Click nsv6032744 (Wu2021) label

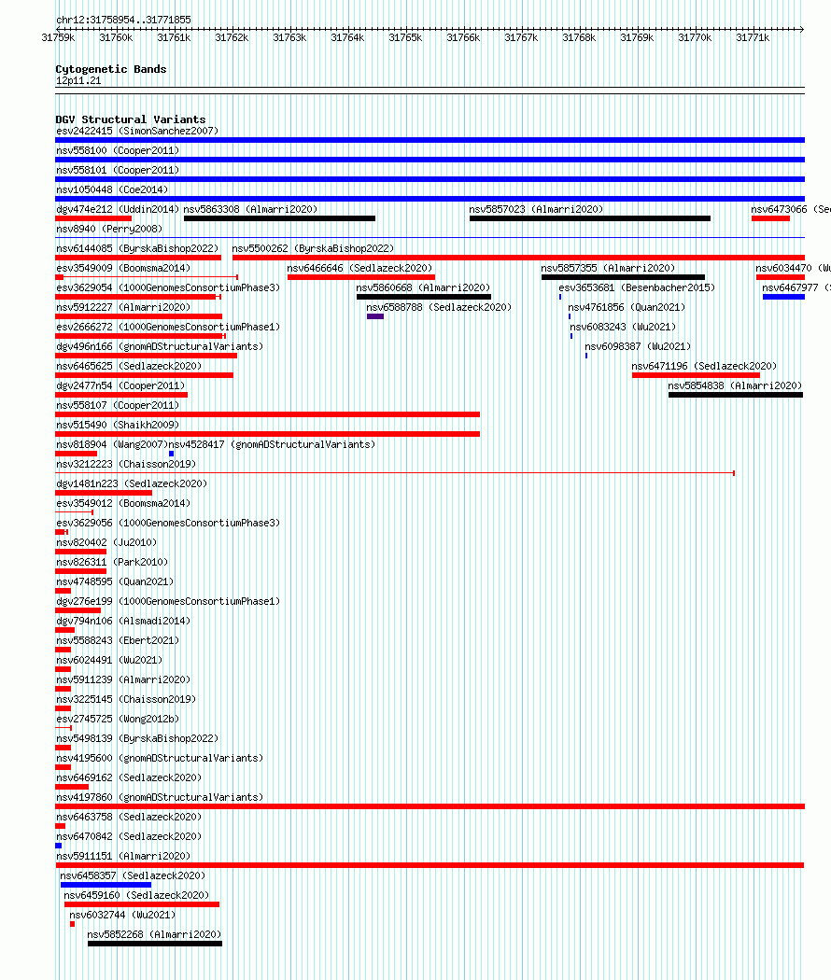pyautogui.click(x=122, y=915)
